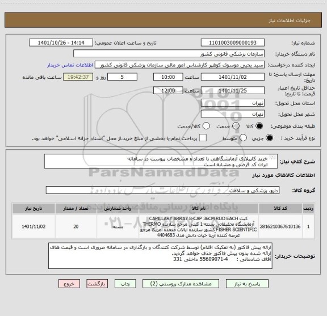Open buyer contact info link
Viewport: 327px width, 316px height.
point(70,65)
